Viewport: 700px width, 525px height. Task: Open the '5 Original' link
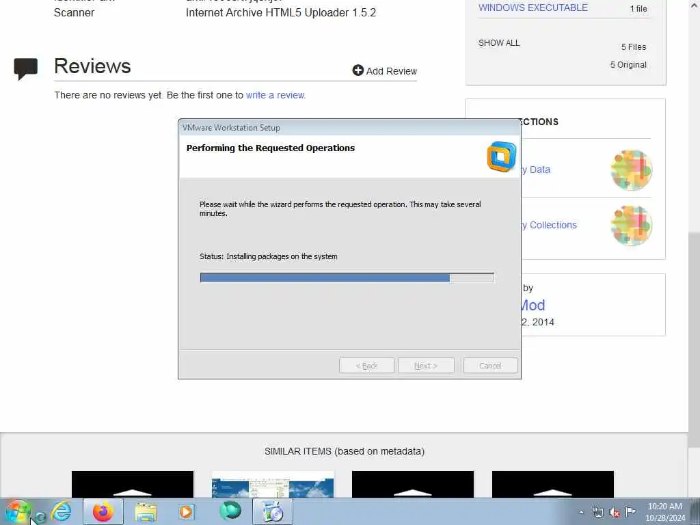(628, 65)
